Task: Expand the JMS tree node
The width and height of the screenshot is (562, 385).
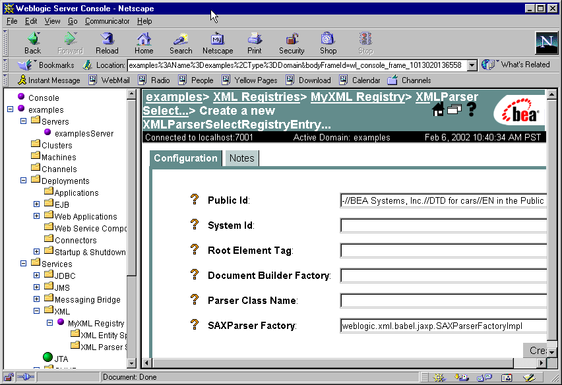Action: (x=36, y=287)
